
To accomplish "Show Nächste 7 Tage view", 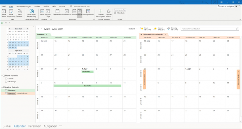I will click(x=48, y=13).
